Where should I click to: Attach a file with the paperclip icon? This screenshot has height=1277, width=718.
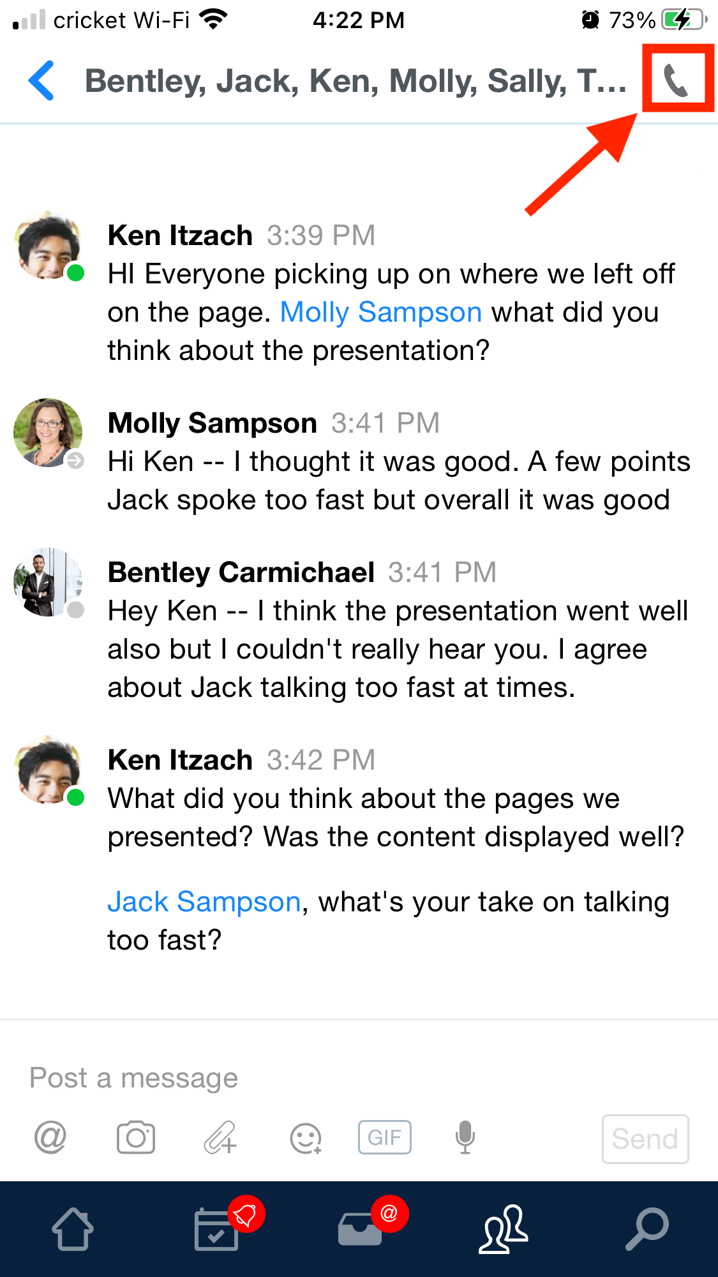(x=220, y=1138)
